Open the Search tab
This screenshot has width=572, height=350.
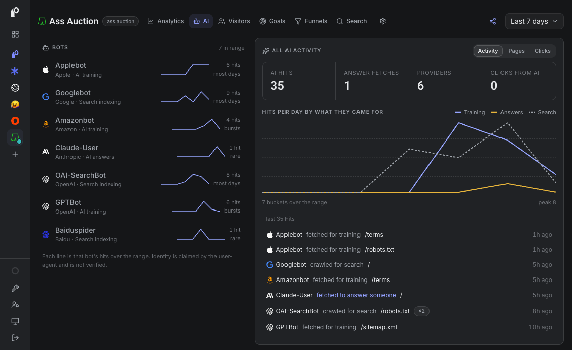tap(351, 21)
